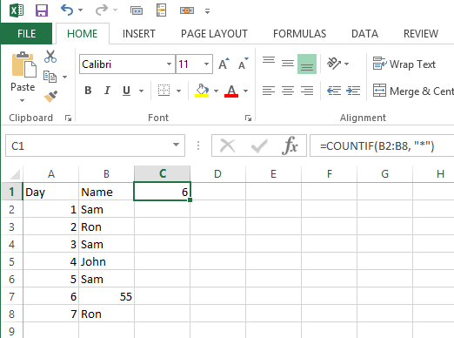Screen dimensions: 454x338
Task: Open the Name Box dropdown arrow
Action: point(176,145)
